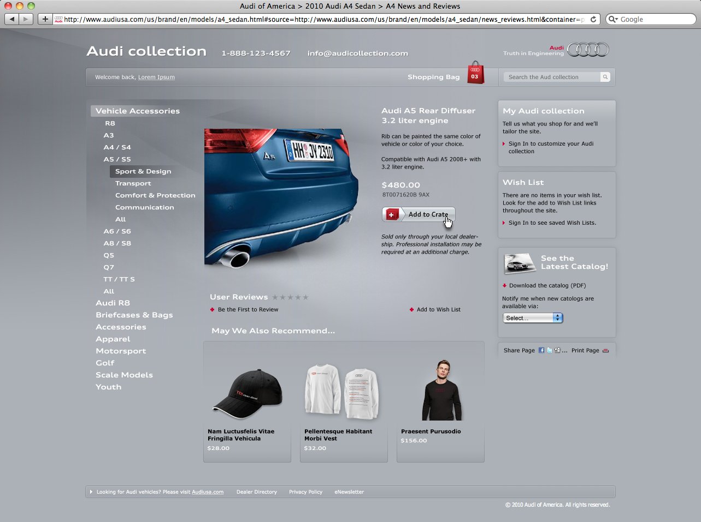Open Comfort & Protection subcategory
701x522 pixels.
click(x=155, y=195)
